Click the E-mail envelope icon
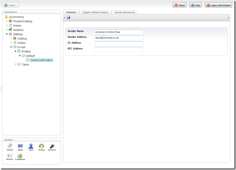 coord(15,47)
